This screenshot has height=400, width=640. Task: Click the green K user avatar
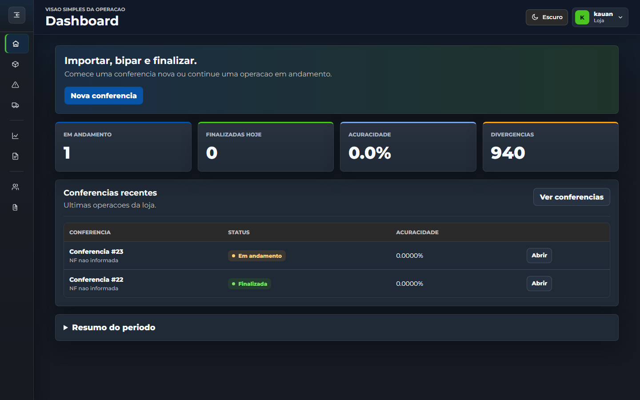582,17
